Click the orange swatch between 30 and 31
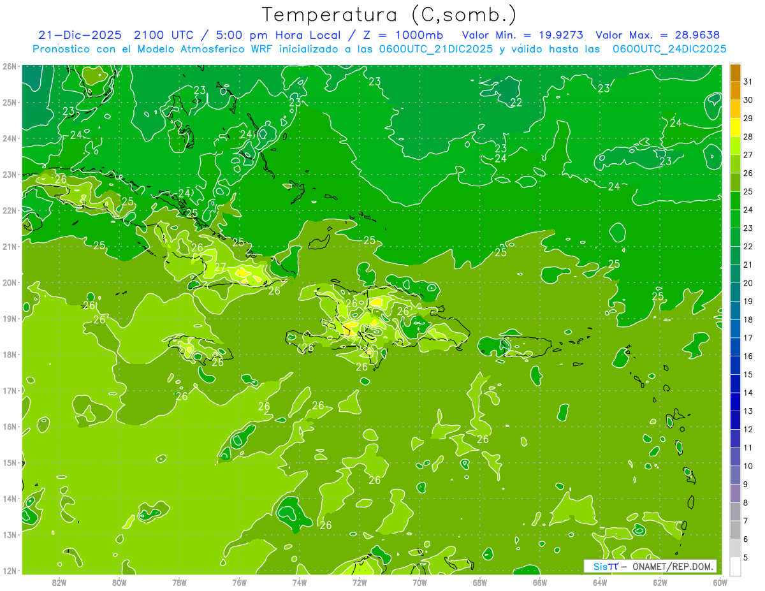The width and height of the screenshot is (765, 591). 735,91
